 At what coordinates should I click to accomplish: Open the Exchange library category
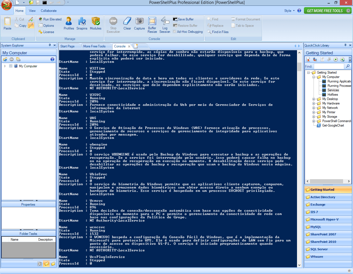(328, 205)
